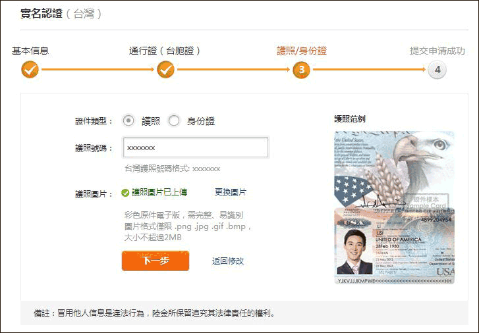479x333 pixels.
Task: Click the orange step 3 circle
Action: pos(301,69)
